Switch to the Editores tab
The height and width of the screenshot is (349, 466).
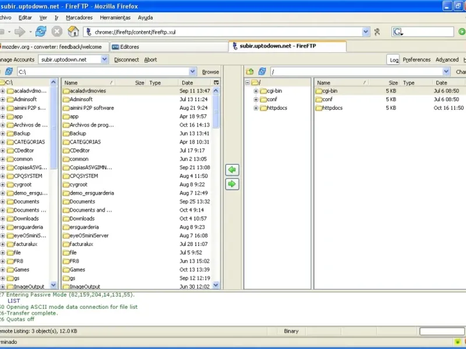tap(169, 47)
